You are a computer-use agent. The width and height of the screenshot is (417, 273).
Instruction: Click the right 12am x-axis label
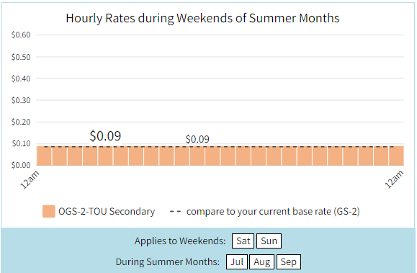[395, 179]
